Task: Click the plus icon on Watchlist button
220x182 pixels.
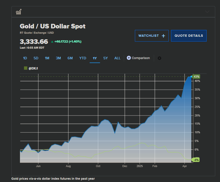Action: click(x=163, y=36)
